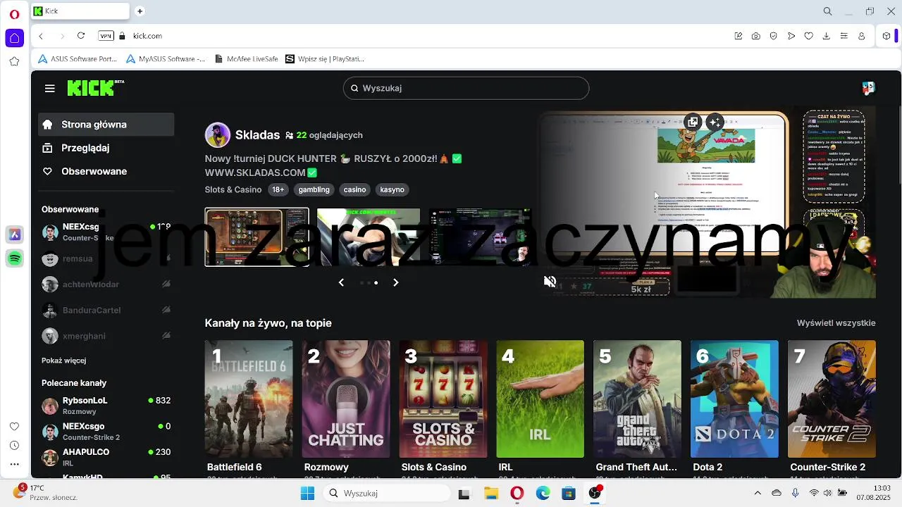This screenshot has height=507, width=902.
Task: Select first featured stream thumbnail
Action: coord(257,237)
